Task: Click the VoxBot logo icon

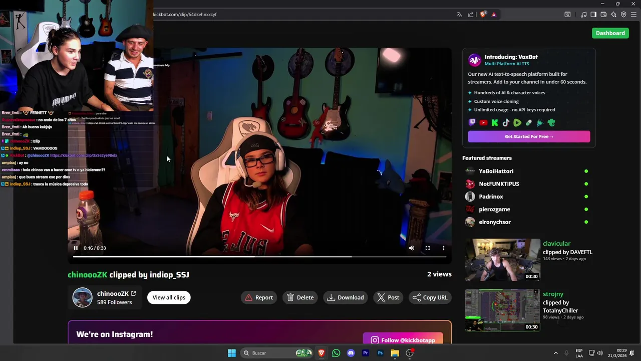Action: [x=474, y=60]
